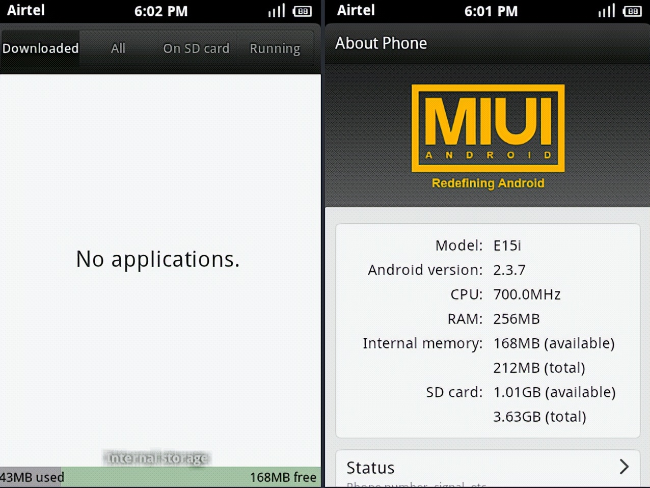
Task: Open the Status list item
Action: [x=488, y=469]
